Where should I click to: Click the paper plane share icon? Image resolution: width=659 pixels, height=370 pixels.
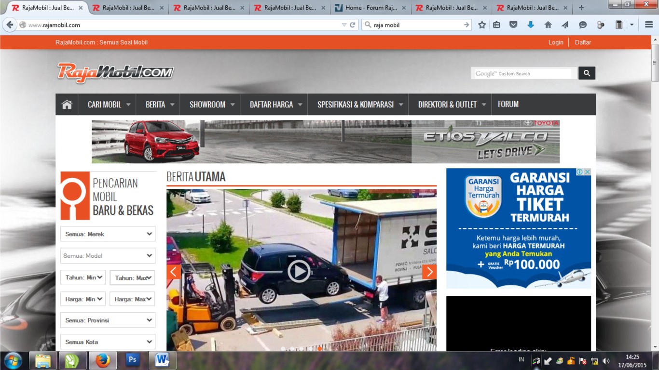[565, 25]
